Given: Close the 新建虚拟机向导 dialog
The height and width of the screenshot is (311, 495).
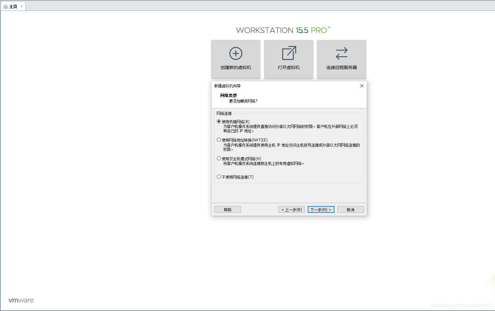Looking at the screenshot, I should point(362,86).
